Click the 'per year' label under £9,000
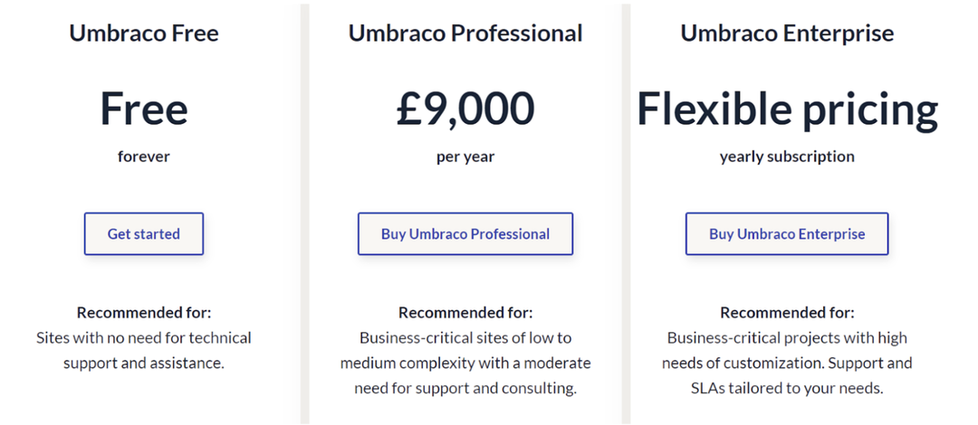This screenshot has width=978, height=425. pos(465,157)
